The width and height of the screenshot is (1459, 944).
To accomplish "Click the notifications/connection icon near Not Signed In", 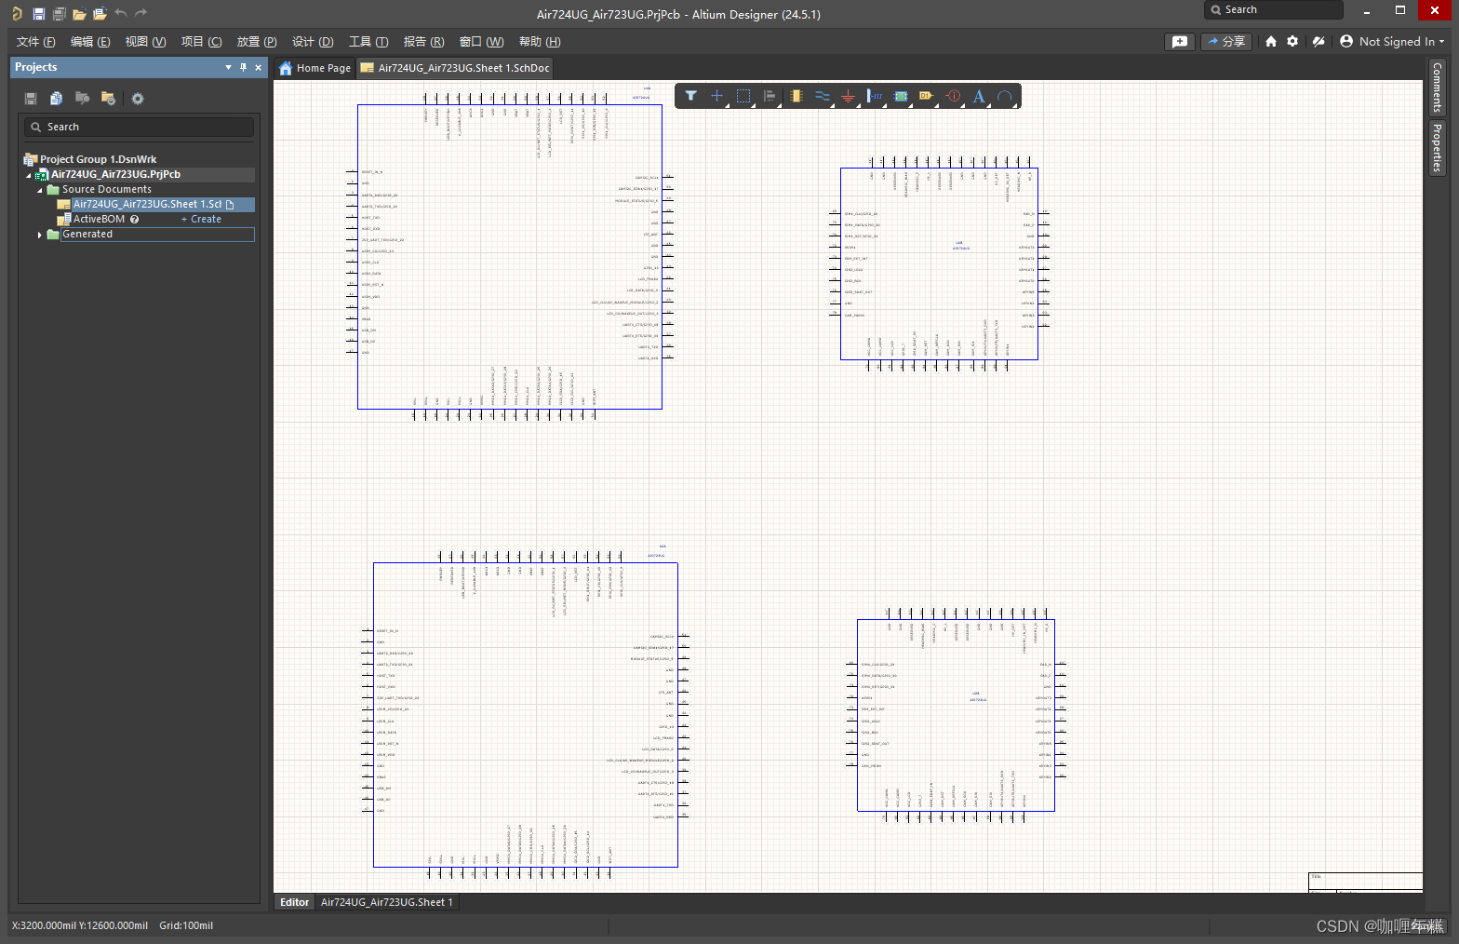I will pos(1318,41).
